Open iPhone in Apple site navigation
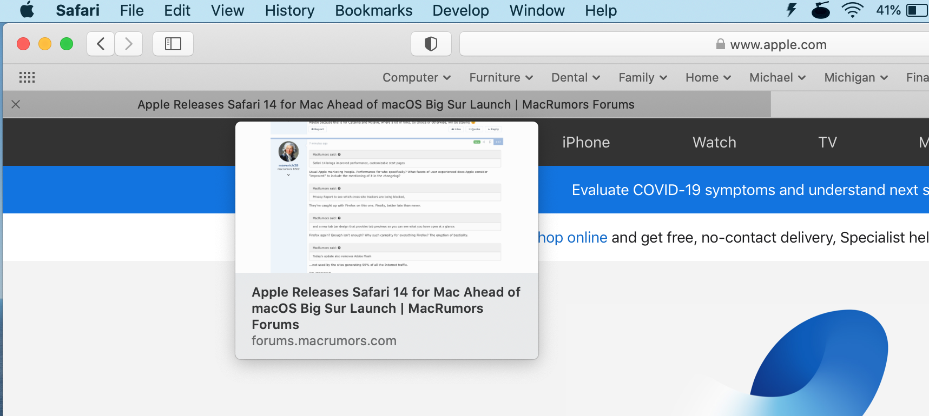 (x=586, y=142)
